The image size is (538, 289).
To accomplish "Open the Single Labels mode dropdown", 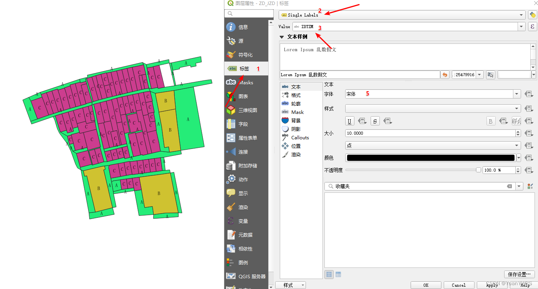I will tap(402, 15).
